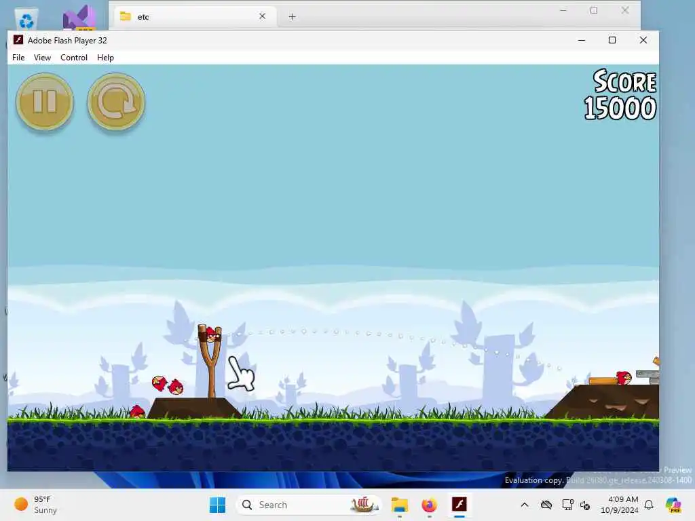Open the File menu

coord(18,58)
